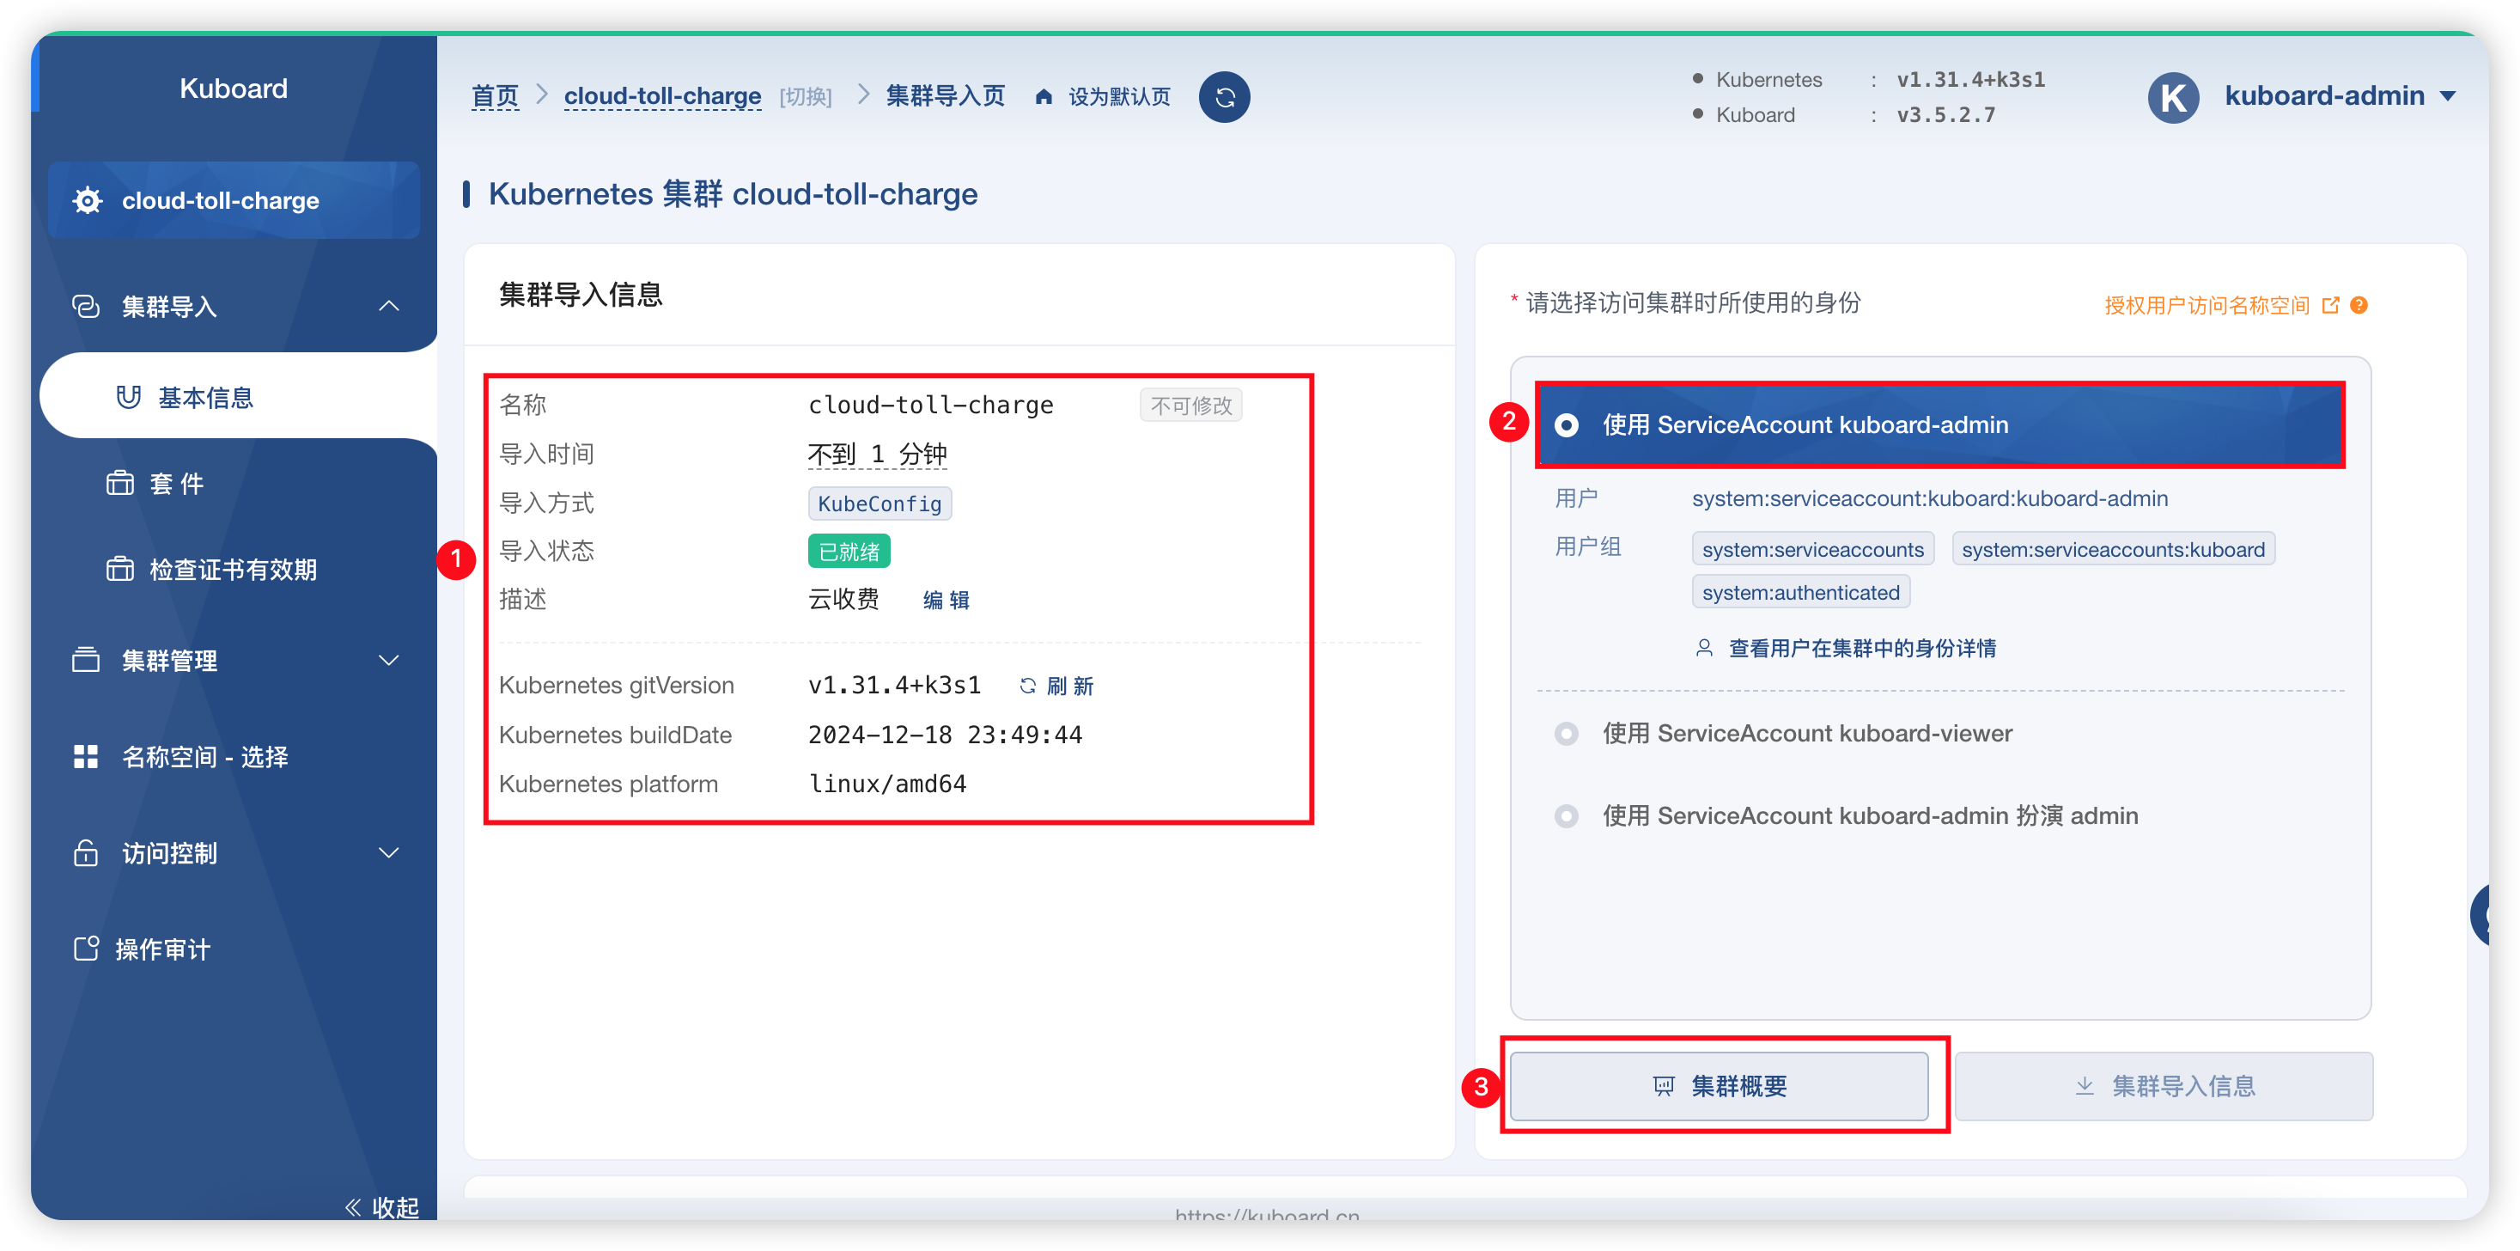Image resolution: width=2520 pixels, height=1251 pixels.
Task: Click the grid icon of 名称空间 - 选择
Action: click(86, 757)
